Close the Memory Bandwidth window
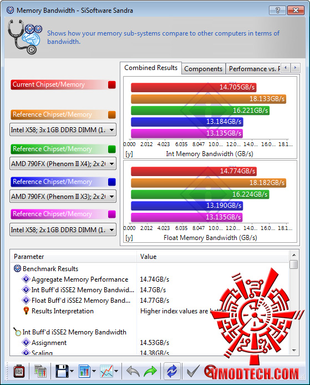 (296, 11)
